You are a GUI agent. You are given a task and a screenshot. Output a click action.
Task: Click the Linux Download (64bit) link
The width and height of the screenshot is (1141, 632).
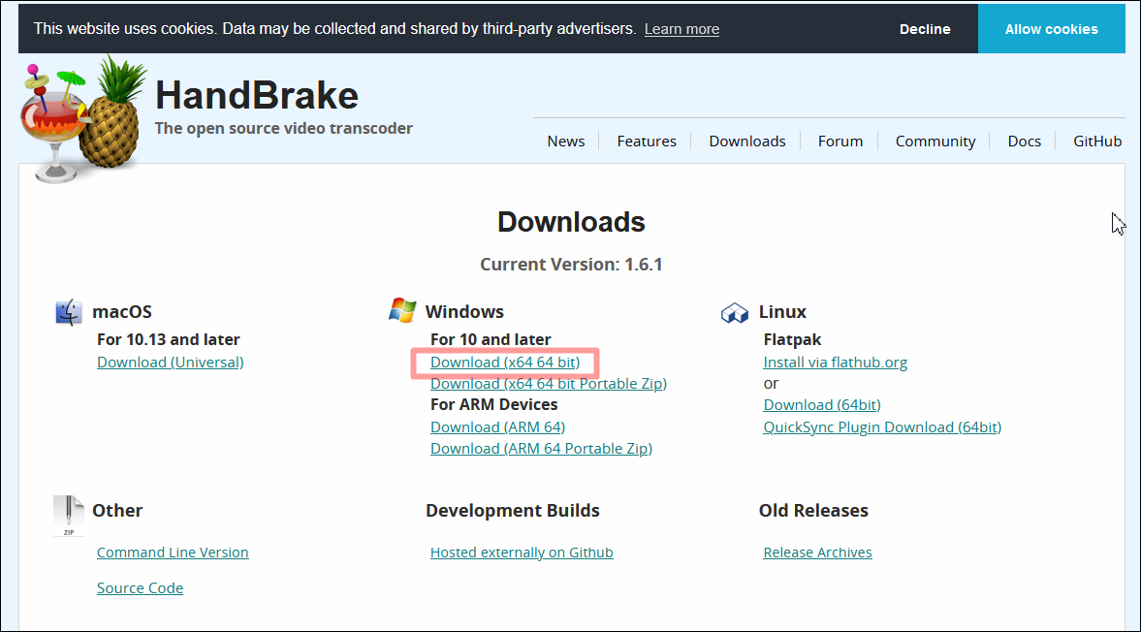821,405
